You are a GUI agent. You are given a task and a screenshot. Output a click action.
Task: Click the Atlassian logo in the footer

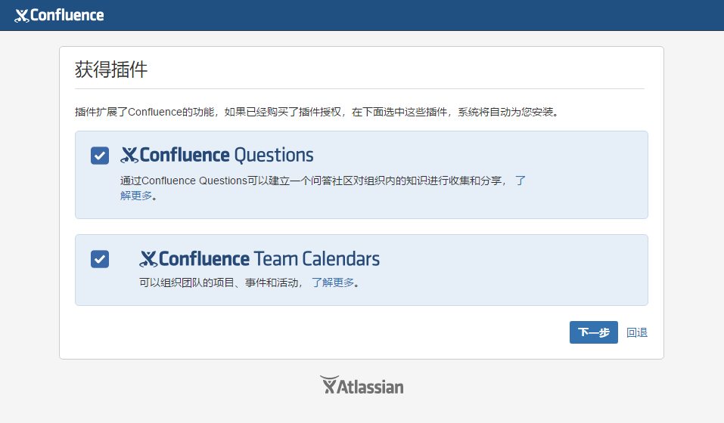click(x=362, y=385)
